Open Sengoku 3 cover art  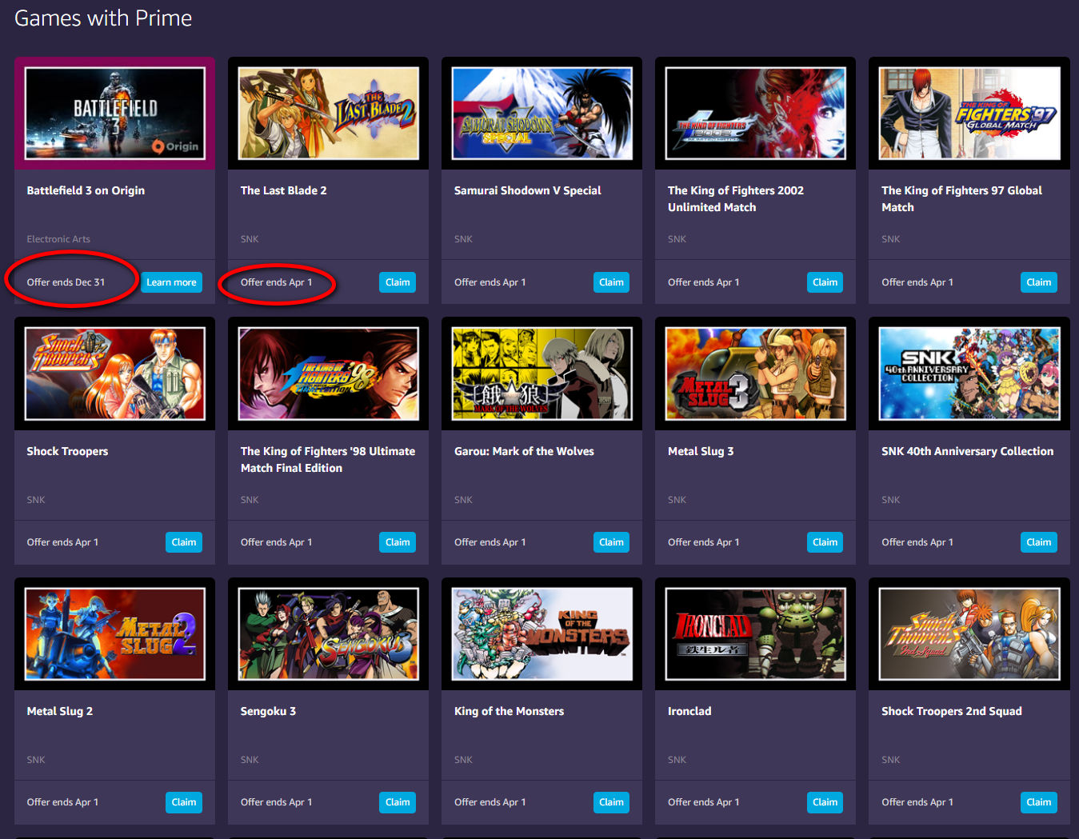point(329,633)
